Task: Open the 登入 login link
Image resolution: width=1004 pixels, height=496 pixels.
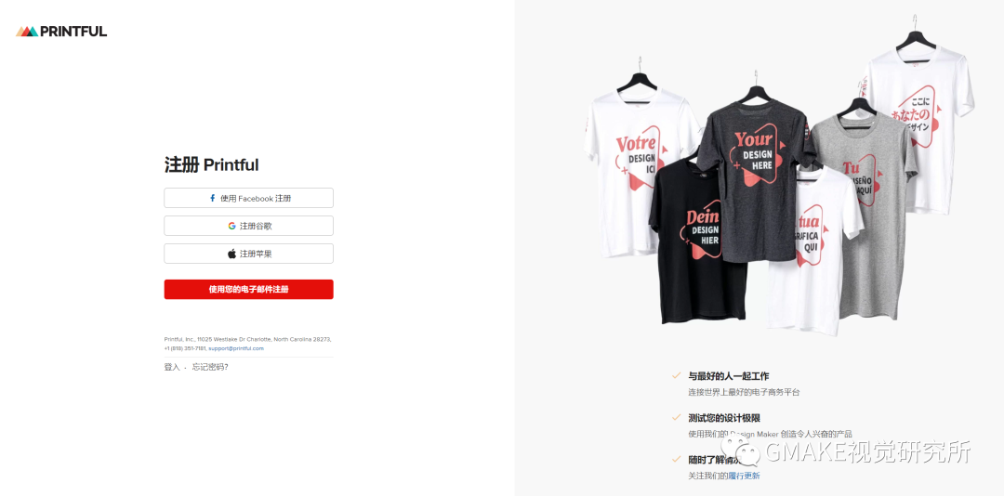Action: point(172,368)
